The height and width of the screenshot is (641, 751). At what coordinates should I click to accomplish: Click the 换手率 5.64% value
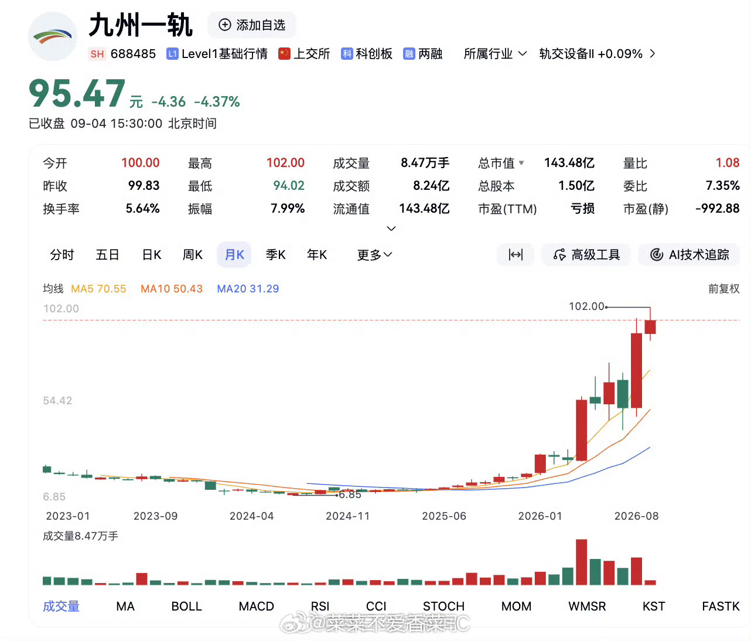pos(142,209)
